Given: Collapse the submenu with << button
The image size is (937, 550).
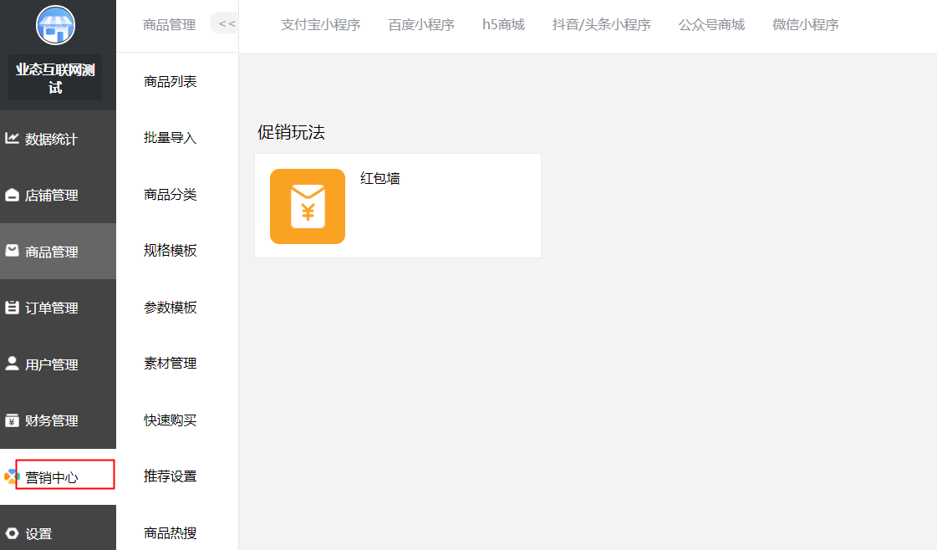Looking at the screenshot, I should click(x=227, y=24).
